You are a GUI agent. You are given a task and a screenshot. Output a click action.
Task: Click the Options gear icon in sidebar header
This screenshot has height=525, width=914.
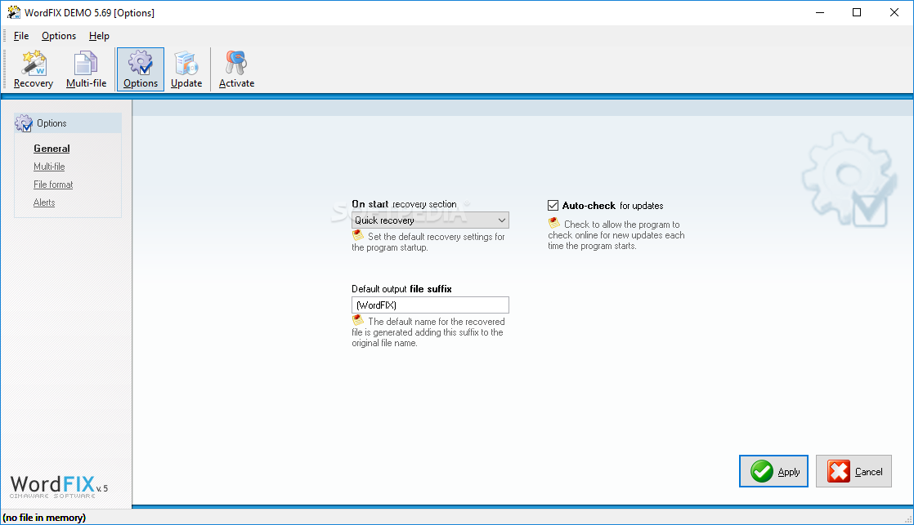pyautogui.click(x=24, y=122)
